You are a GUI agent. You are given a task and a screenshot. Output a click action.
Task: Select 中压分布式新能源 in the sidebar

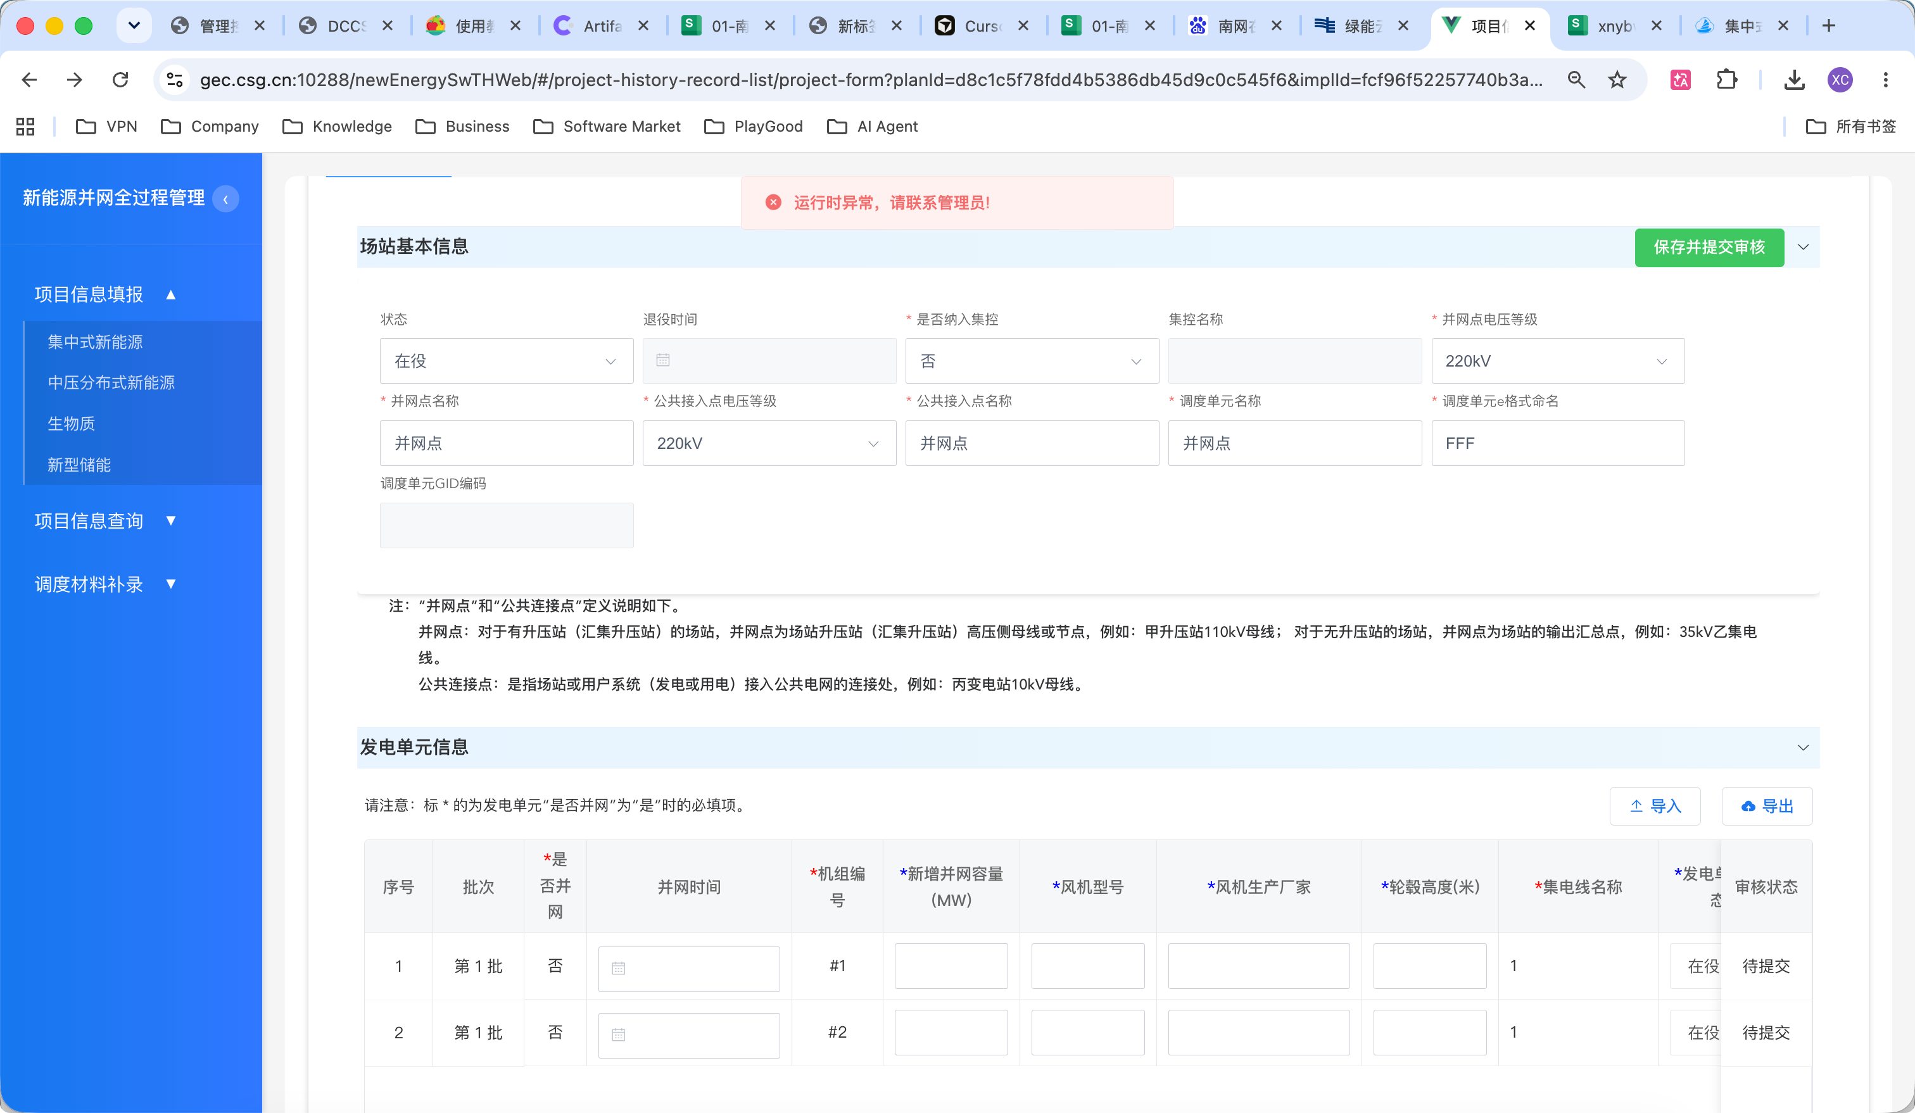tap(111, 382)
